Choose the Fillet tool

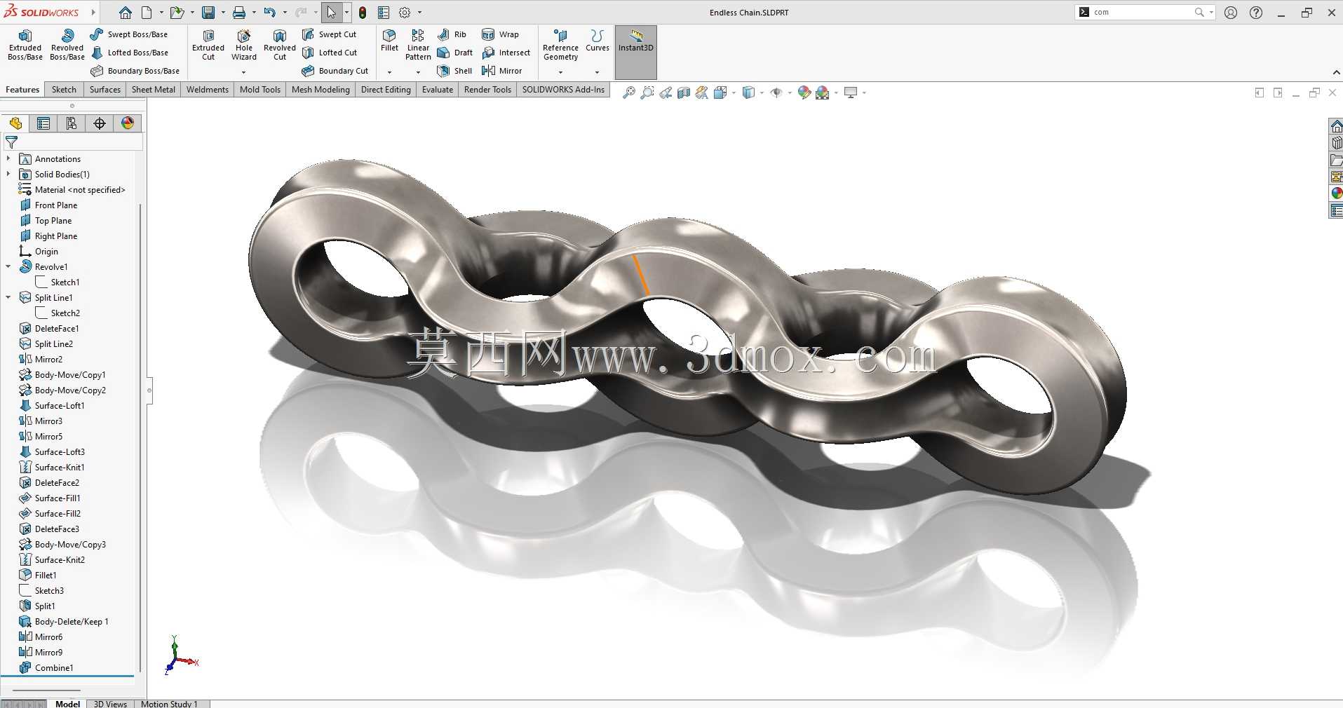389,41
